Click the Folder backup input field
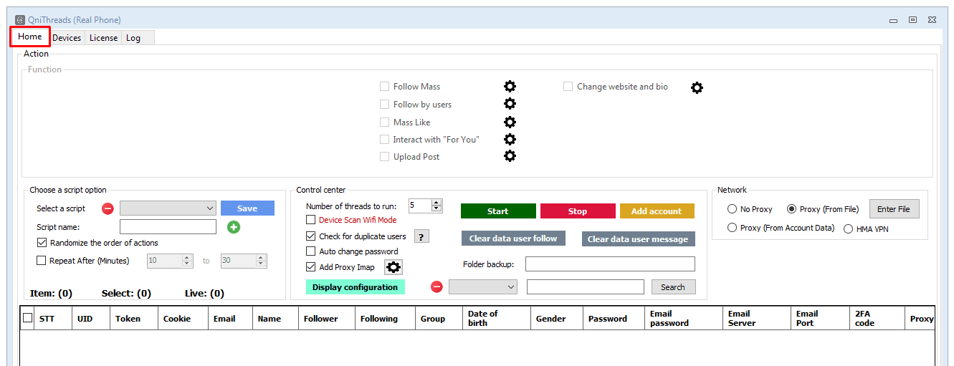Image resolution: width=954 pixels, height=366 pixels. [610, 264]
